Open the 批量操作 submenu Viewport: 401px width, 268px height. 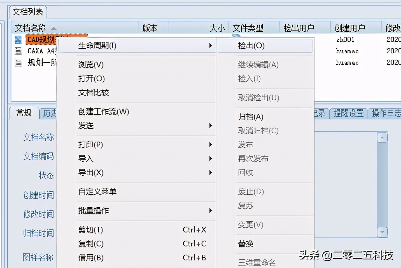211,211
